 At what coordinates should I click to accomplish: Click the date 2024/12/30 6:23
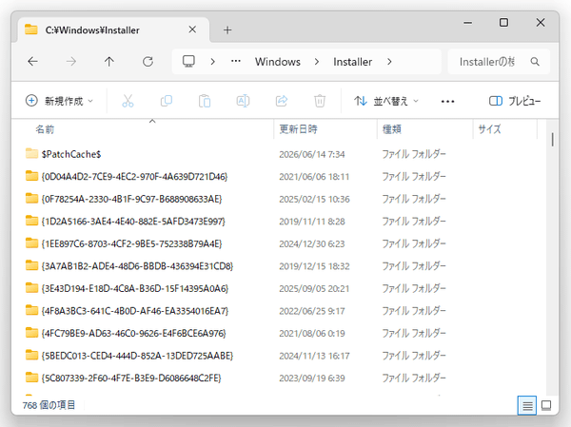312,243
